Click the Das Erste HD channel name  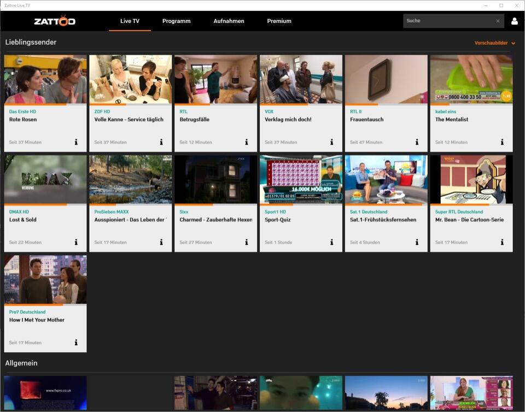22,111
